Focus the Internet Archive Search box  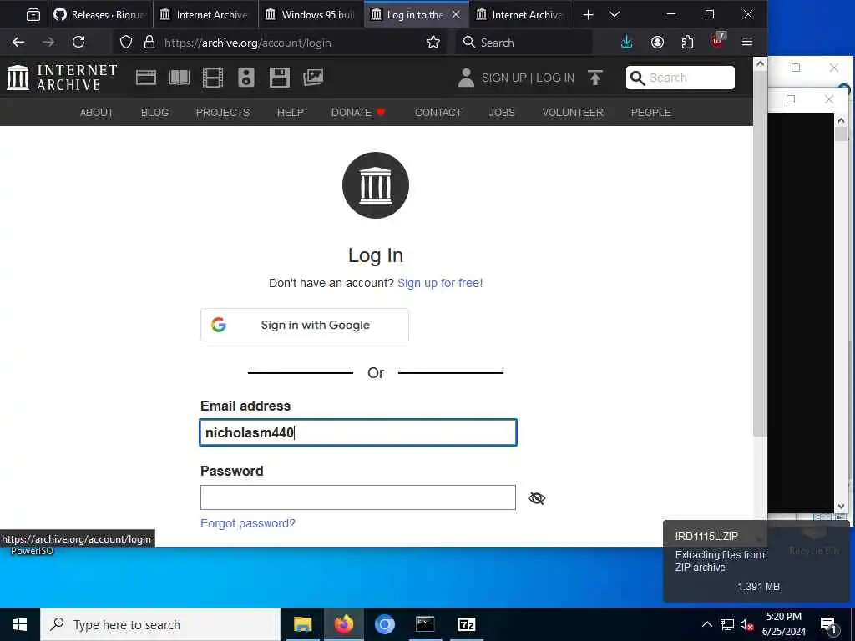[x=680, y=78]
